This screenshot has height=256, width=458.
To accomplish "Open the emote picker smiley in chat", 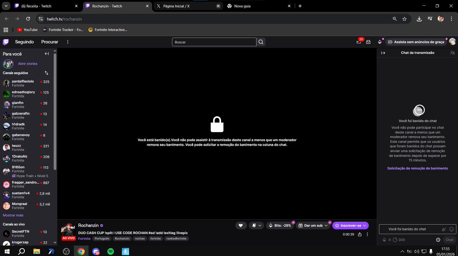I will [452, 229].
